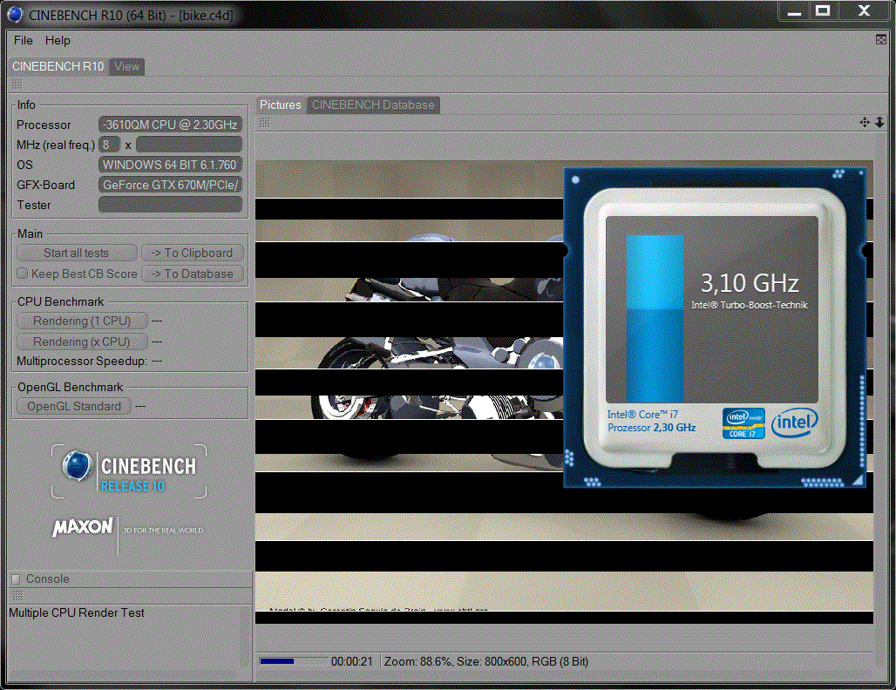Copy results with To Clipboard button
The height and width of the screenshot is (690, 896).
pos(193,253)
